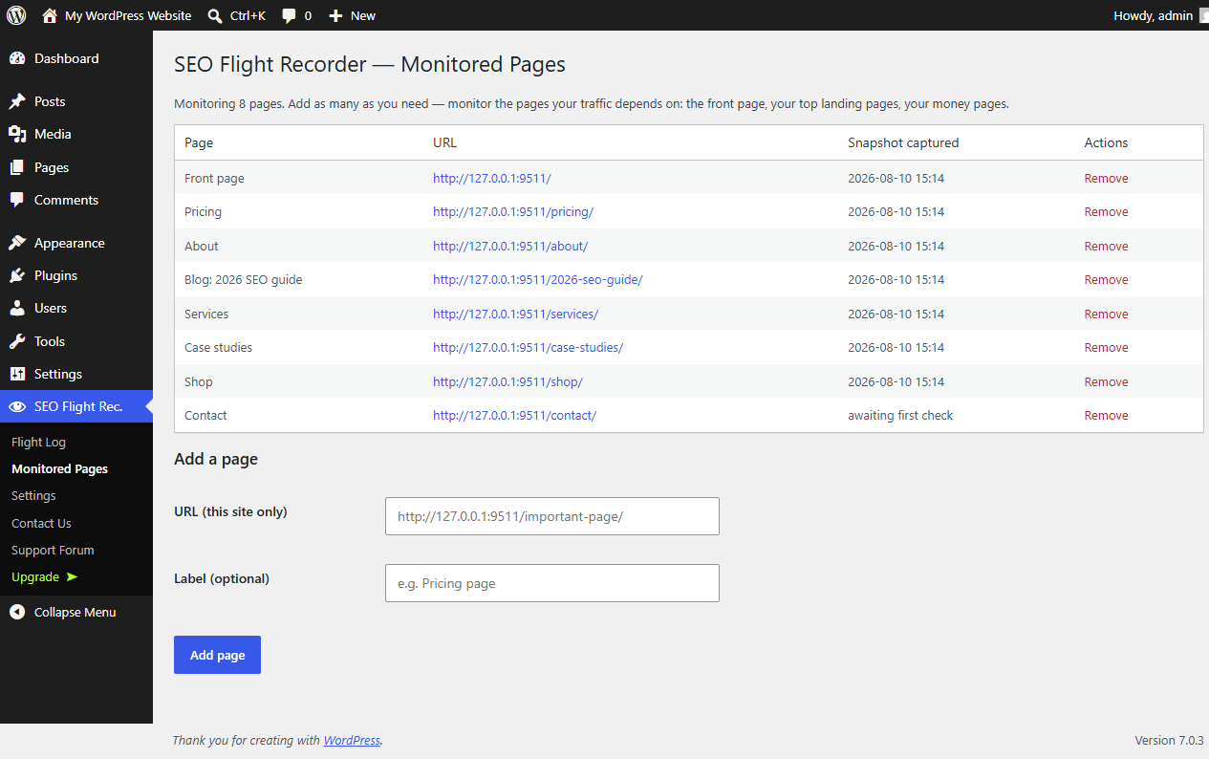Click the Settings sliders icon
The image size is (1209, 759).
[17, 374]
